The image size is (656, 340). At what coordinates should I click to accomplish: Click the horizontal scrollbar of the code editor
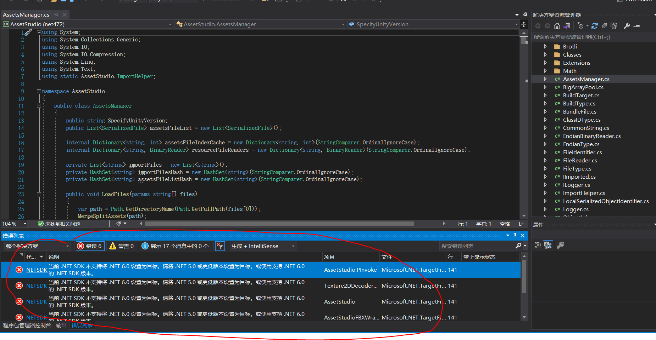click(x=279, y=224)
